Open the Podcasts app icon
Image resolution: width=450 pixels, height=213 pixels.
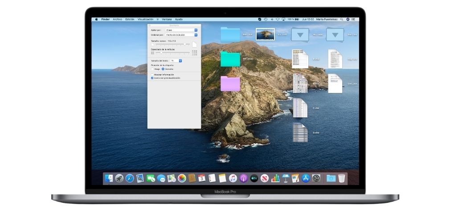pos(244,178)
